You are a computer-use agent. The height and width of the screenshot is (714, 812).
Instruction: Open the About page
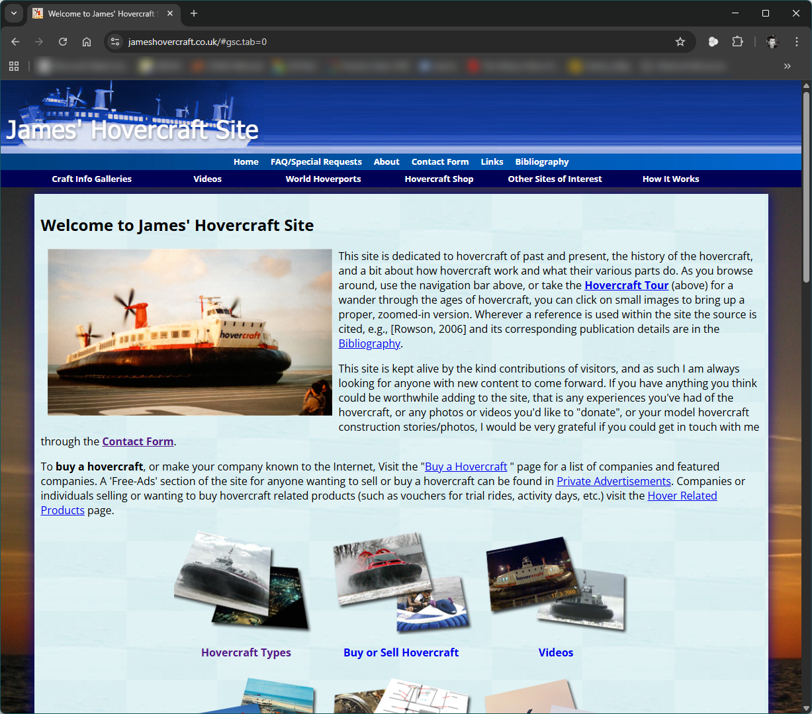coord(386,161)
